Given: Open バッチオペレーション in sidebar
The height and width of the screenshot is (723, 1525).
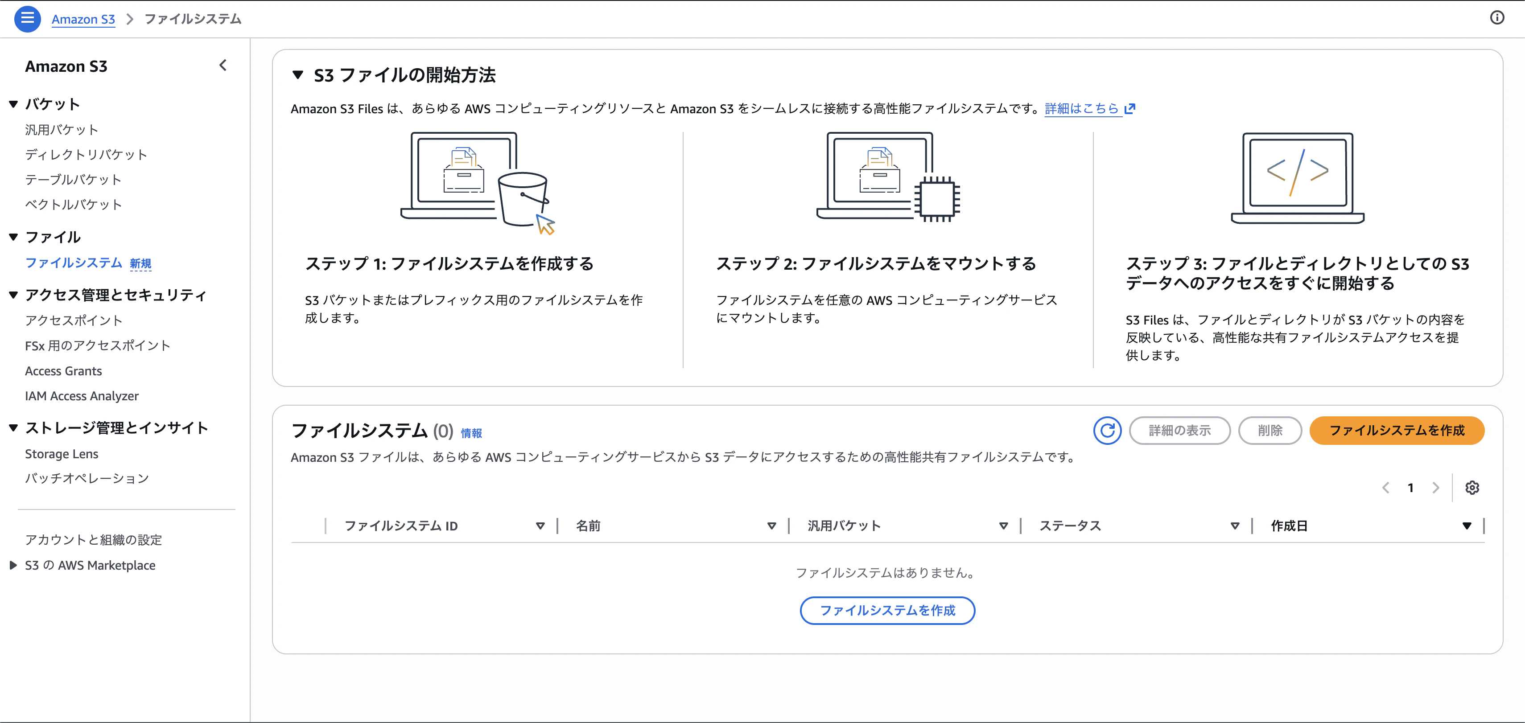Looking at the screenshot, I should pos(87,478).
